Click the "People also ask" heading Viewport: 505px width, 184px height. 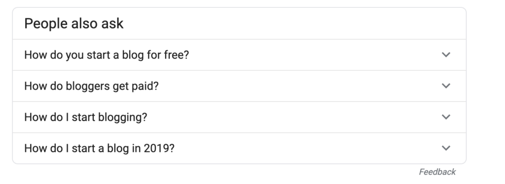(74, 24)
